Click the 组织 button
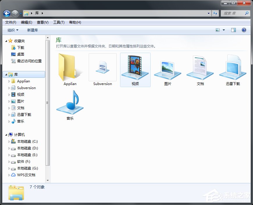253x205 pixels. [x=12, y=30]
